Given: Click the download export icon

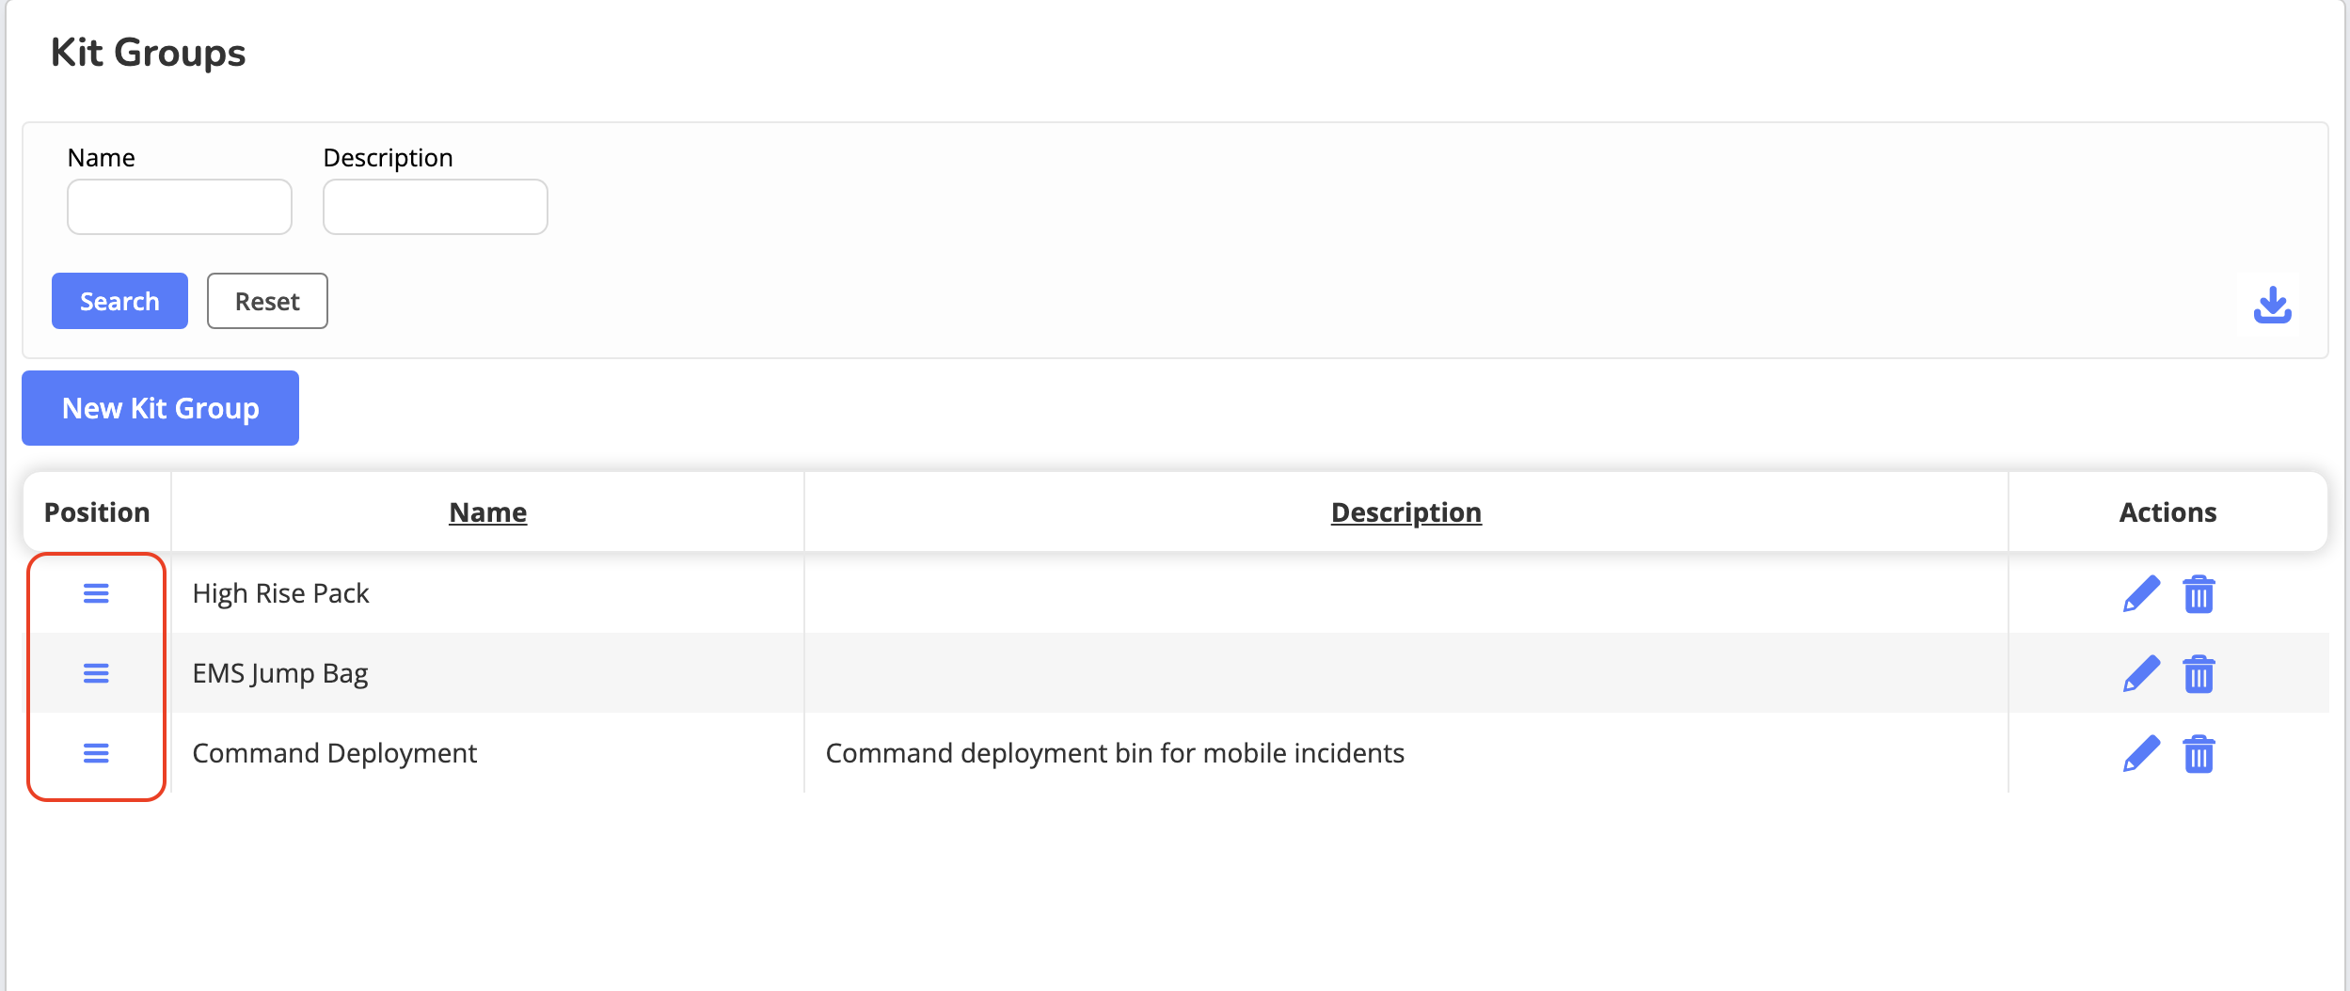Looking at the screenshot, I should click(x=2272, y=305).
